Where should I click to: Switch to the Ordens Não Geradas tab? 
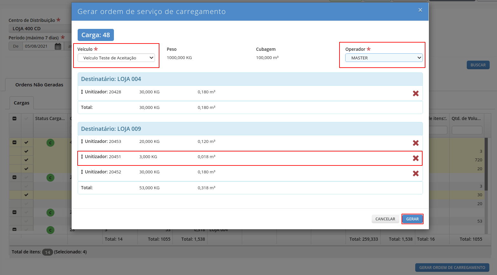coord(39,85)
